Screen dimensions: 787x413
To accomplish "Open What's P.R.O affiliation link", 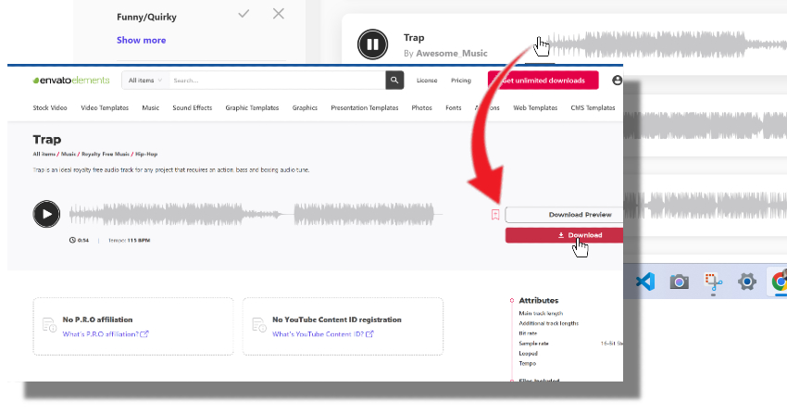I will 106,334.
